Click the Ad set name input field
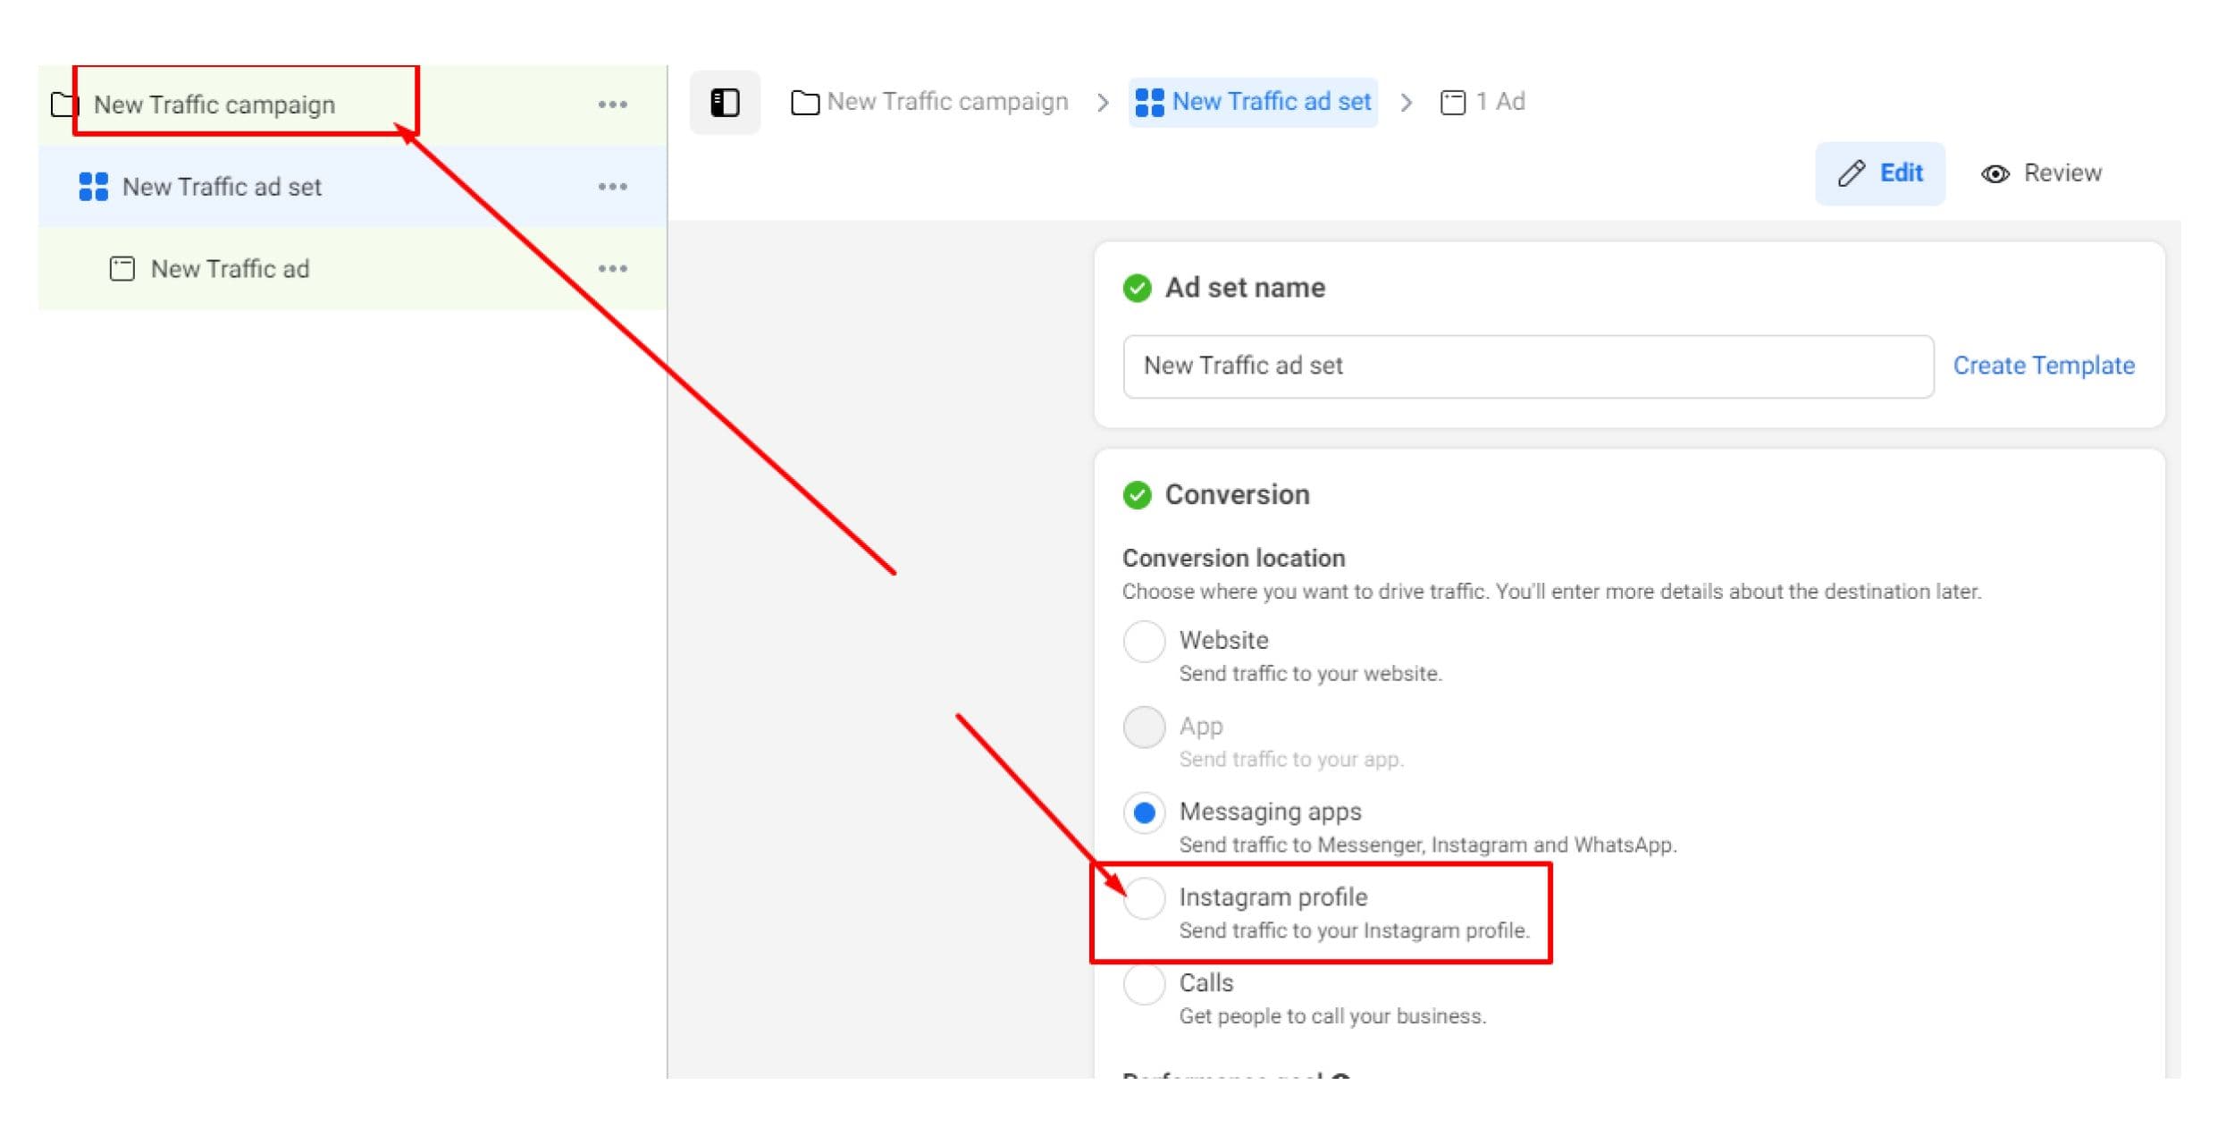The width and height of the screenshot is (2234, 1144). [1528, 366]
